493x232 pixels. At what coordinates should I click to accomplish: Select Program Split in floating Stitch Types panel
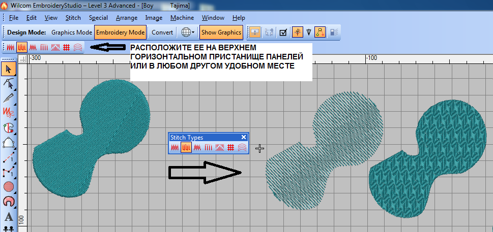pos(219,147)
